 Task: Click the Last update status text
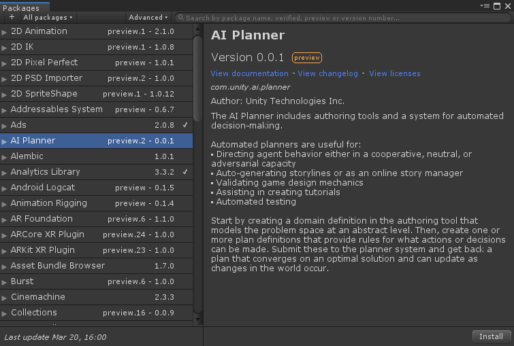click(x=55, y=337)
